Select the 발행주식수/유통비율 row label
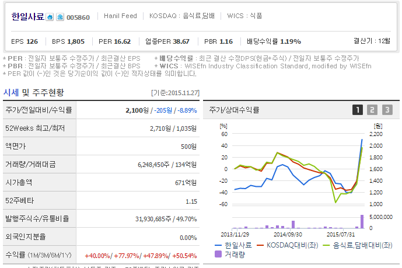 click(37, 219)
